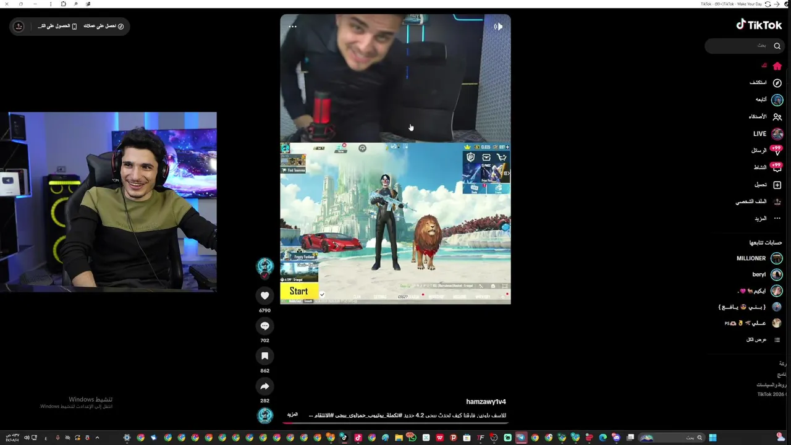Open beryl followed account
Image resolution: width=791 pixels, height=445 pixels.
768,274
